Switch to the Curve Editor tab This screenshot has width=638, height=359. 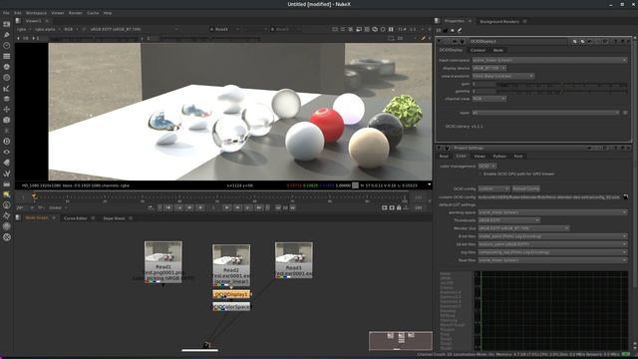tap(76, 218)
